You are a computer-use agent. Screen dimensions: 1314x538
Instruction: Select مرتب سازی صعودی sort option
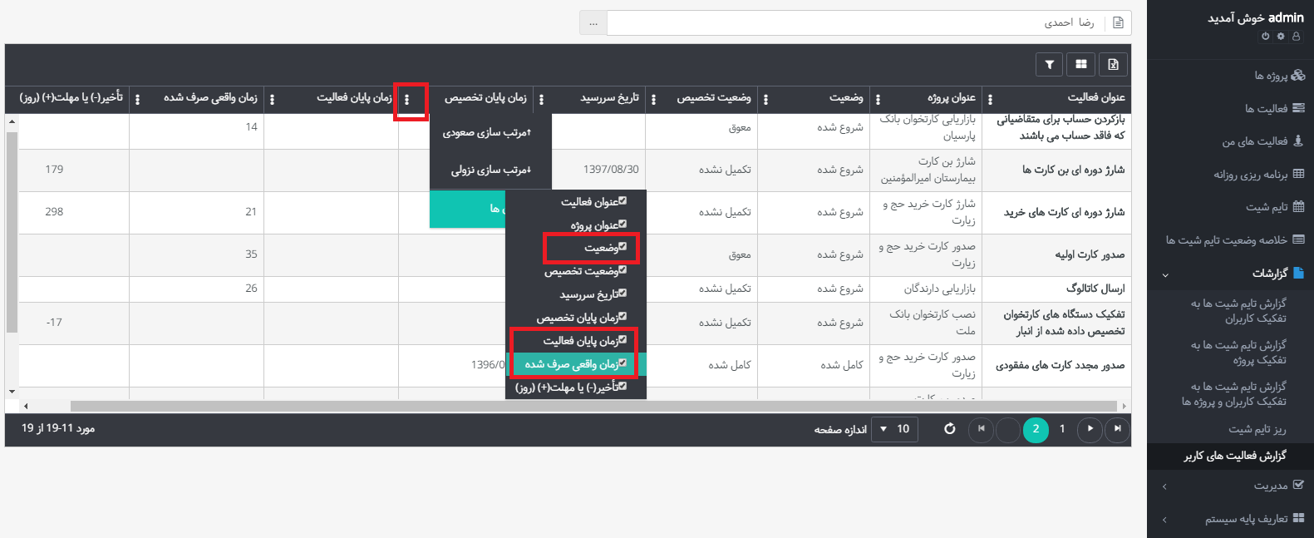(487, 133)
